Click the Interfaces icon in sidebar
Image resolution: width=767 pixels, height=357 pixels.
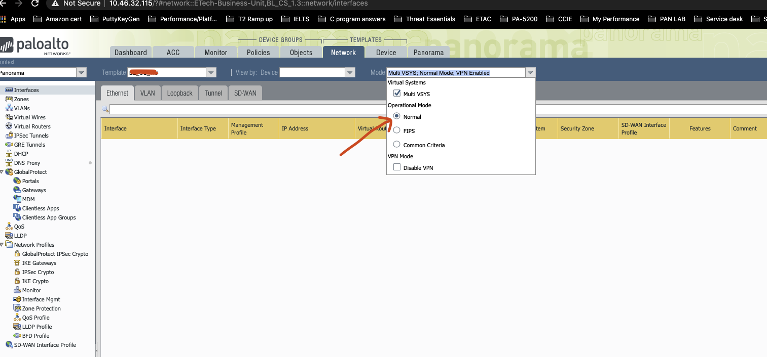coord(9,90)
